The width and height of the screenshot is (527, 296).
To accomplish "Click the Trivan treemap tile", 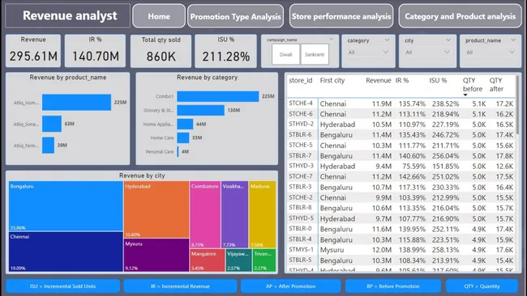I will click(264, 260).
